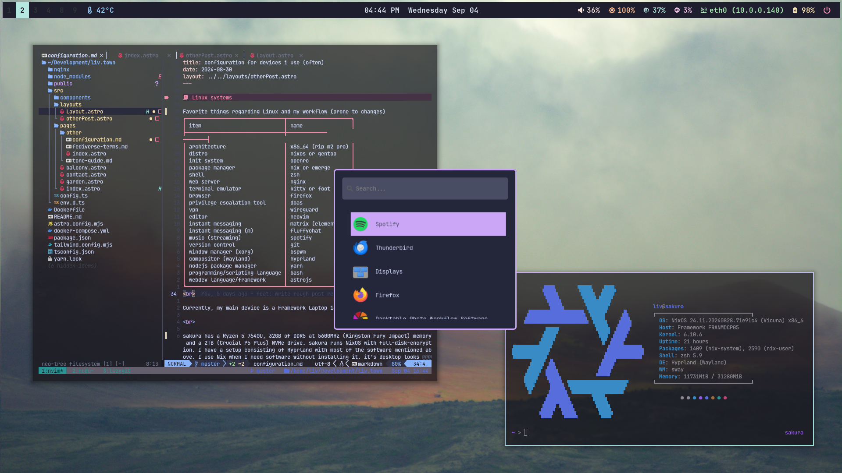
Task: Click the volume speaker icon at 36%
Action: (x=581, y=10)
